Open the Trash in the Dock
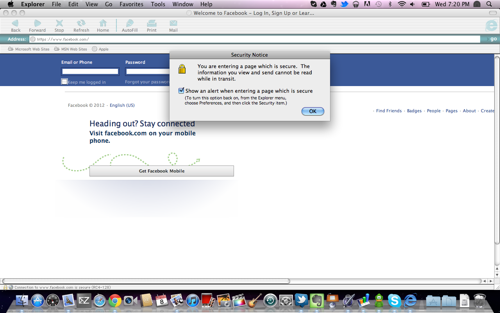Viewport: 500px width, 313px height. [479, 300]
